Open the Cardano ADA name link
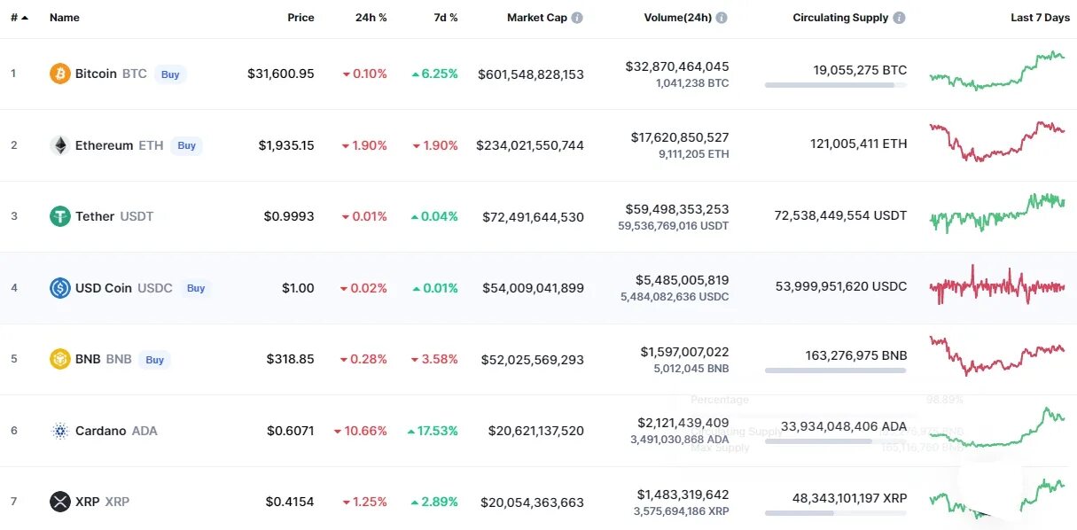The height and width of the screenshot is (530, 1077). [116, 431]
